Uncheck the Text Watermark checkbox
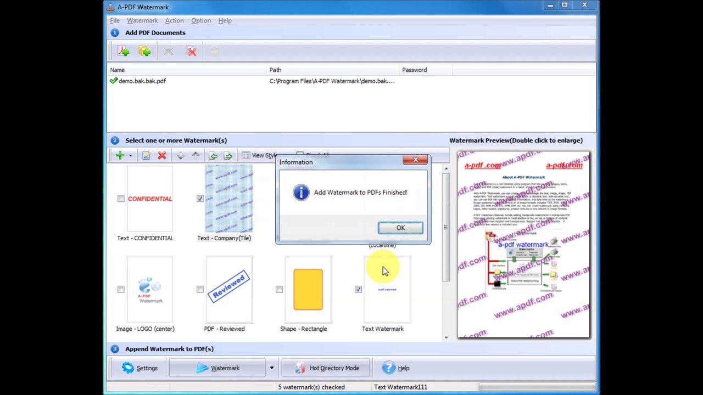The height and width of the screenshot is (395, 703). tap(358, 289)
